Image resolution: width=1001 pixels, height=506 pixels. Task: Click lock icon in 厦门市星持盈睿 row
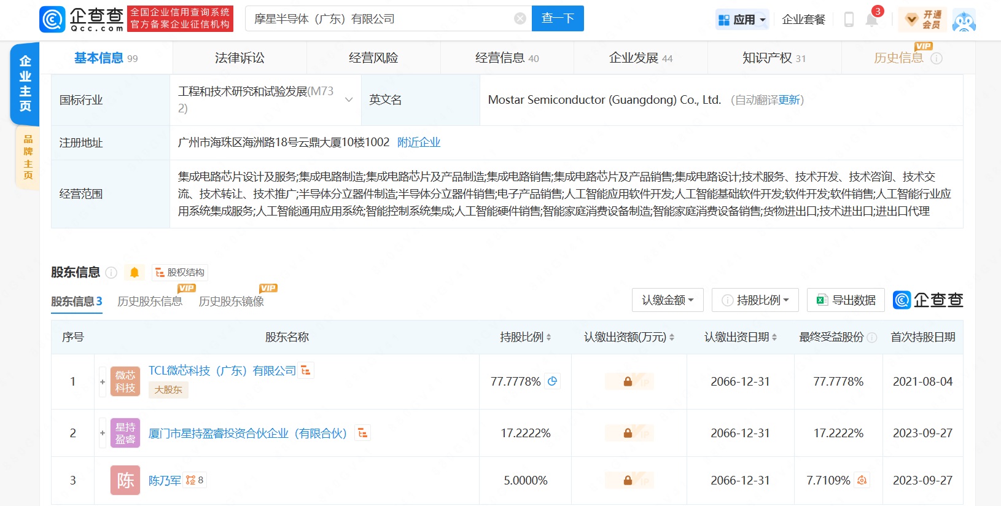click(629, 433)
